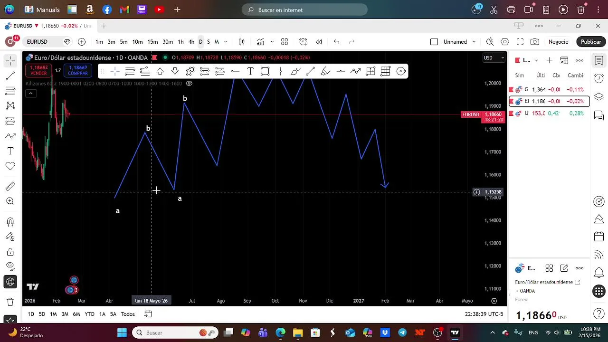The image size is (608, 342).
Task: Select arrow up marker in floating toolbar
Action: tap(160, 71)
